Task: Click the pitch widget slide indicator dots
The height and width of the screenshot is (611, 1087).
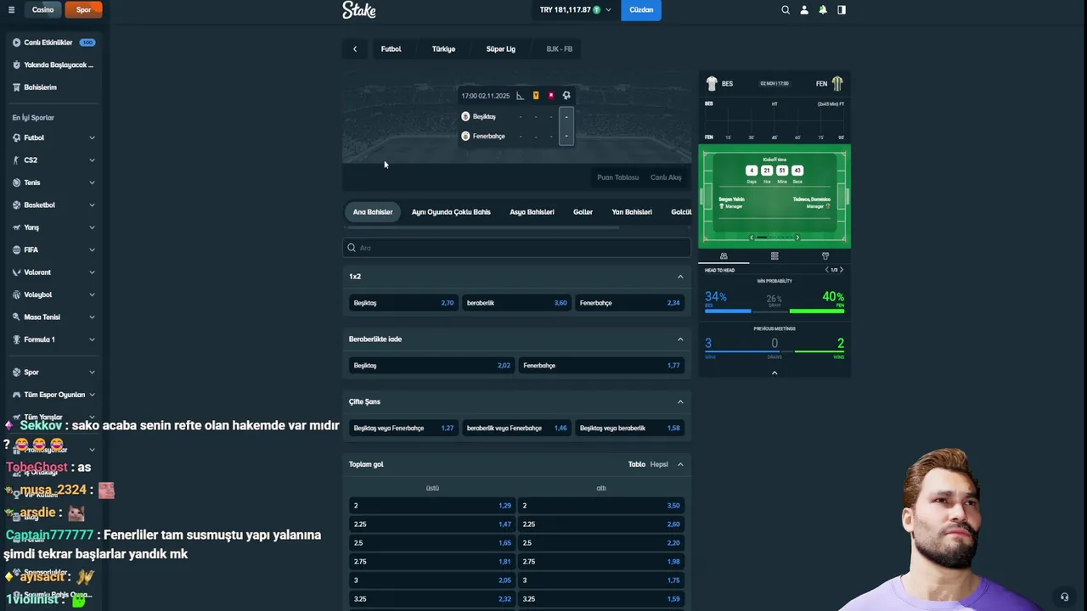Action: [774, 238]
